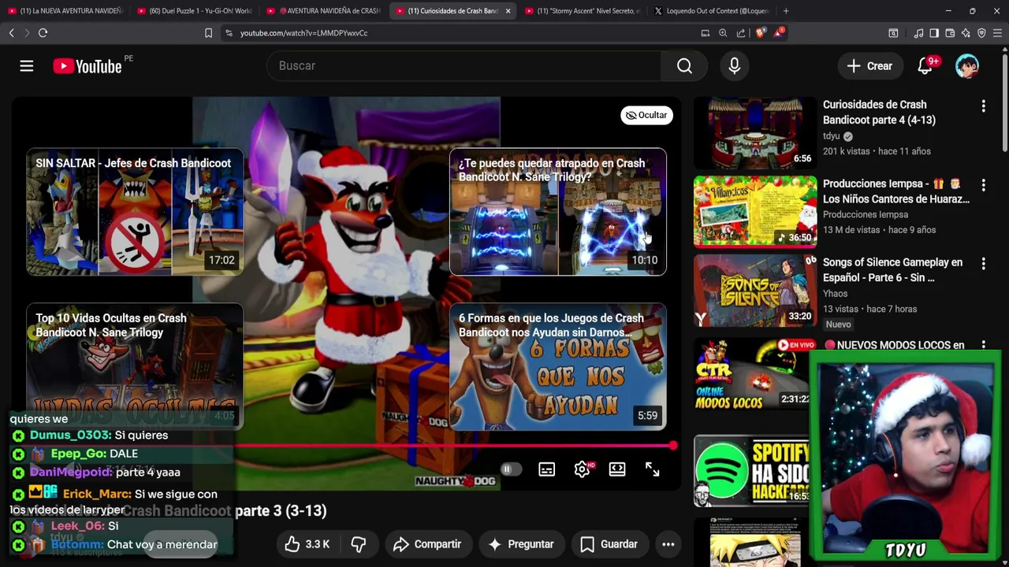Click the browser share page icon

(741, 33)
